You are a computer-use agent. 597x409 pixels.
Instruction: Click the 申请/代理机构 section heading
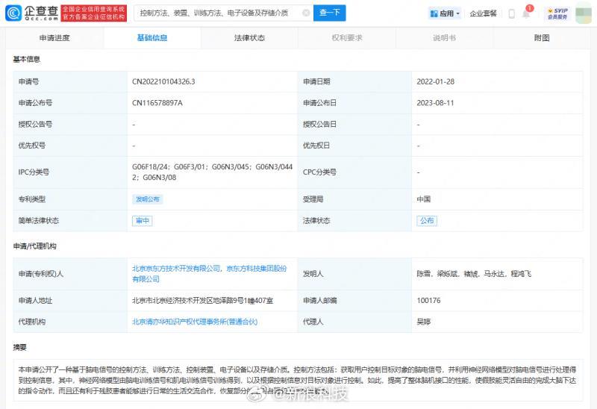[34, 246]
